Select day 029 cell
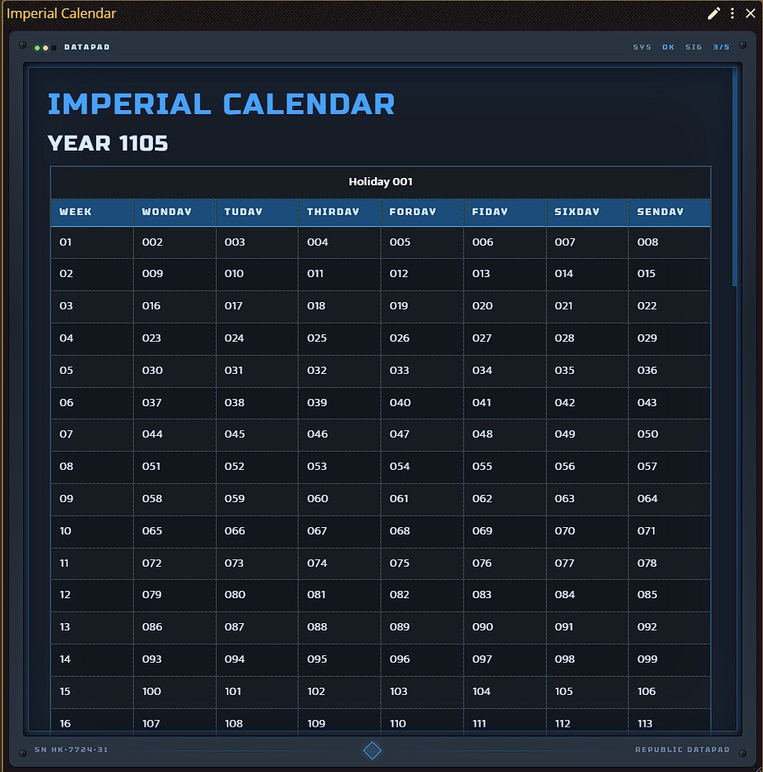The height and width of the screenshot is (772, 763). pyautogui.click(x=669, y=338)
